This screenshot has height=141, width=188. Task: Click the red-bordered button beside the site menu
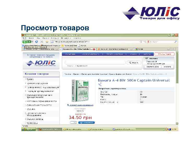coord(164,54)
